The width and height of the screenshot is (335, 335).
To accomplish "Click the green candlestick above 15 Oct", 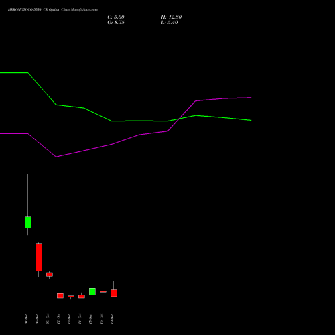I will pyautogui.click(x=92, y=291).
